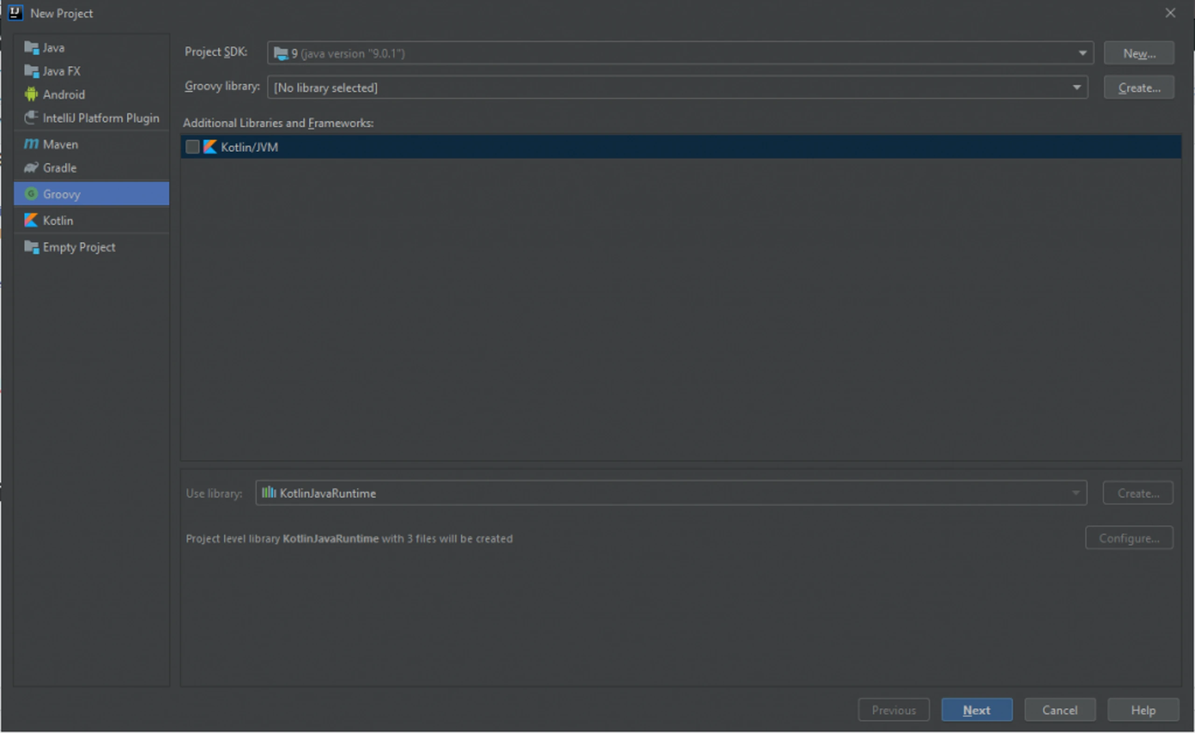1195x733 pixels.
Task: Select the IntelliJ Platform Plugin icon
Action: pyautogui.click(x=31, y=118)
